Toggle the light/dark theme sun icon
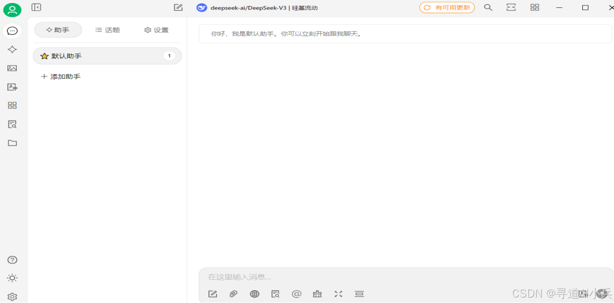The height and width of the screenshot is (303, 614). 12,278
